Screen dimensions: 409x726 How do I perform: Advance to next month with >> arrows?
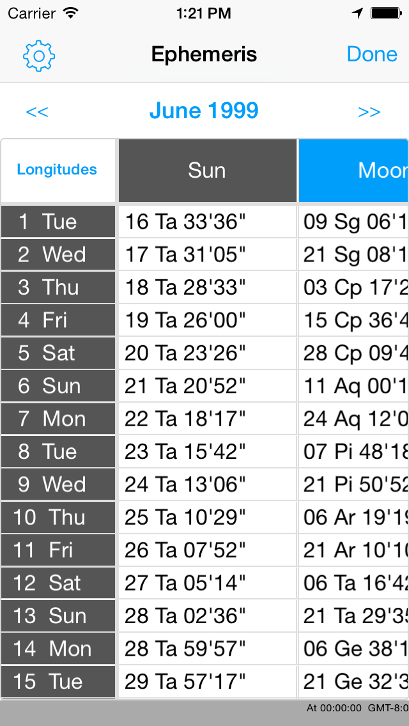coord(369,112)
